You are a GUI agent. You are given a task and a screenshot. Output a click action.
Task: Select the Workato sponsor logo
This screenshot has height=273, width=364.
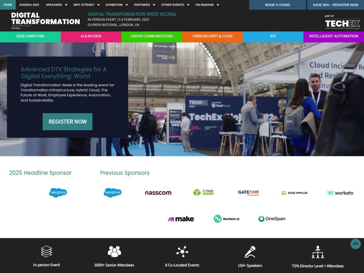coord(340,192)
